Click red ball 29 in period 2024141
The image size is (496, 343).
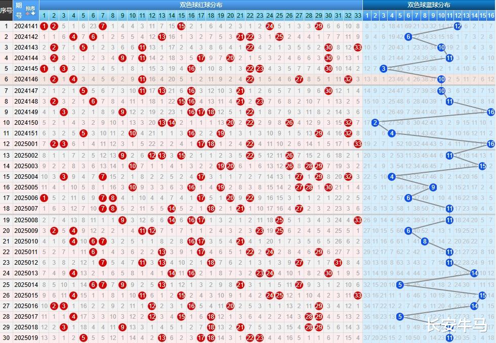pyautogui.click(x=318, y=26)
